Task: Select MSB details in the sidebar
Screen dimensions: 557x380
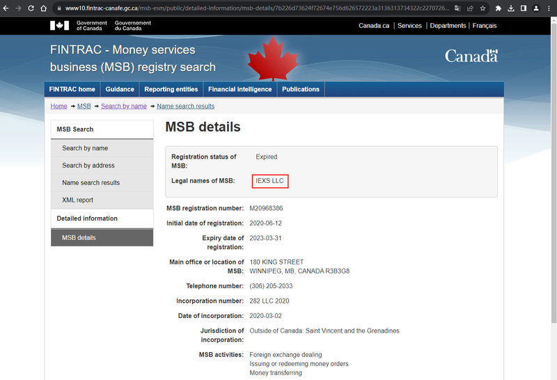Action: 102,237
